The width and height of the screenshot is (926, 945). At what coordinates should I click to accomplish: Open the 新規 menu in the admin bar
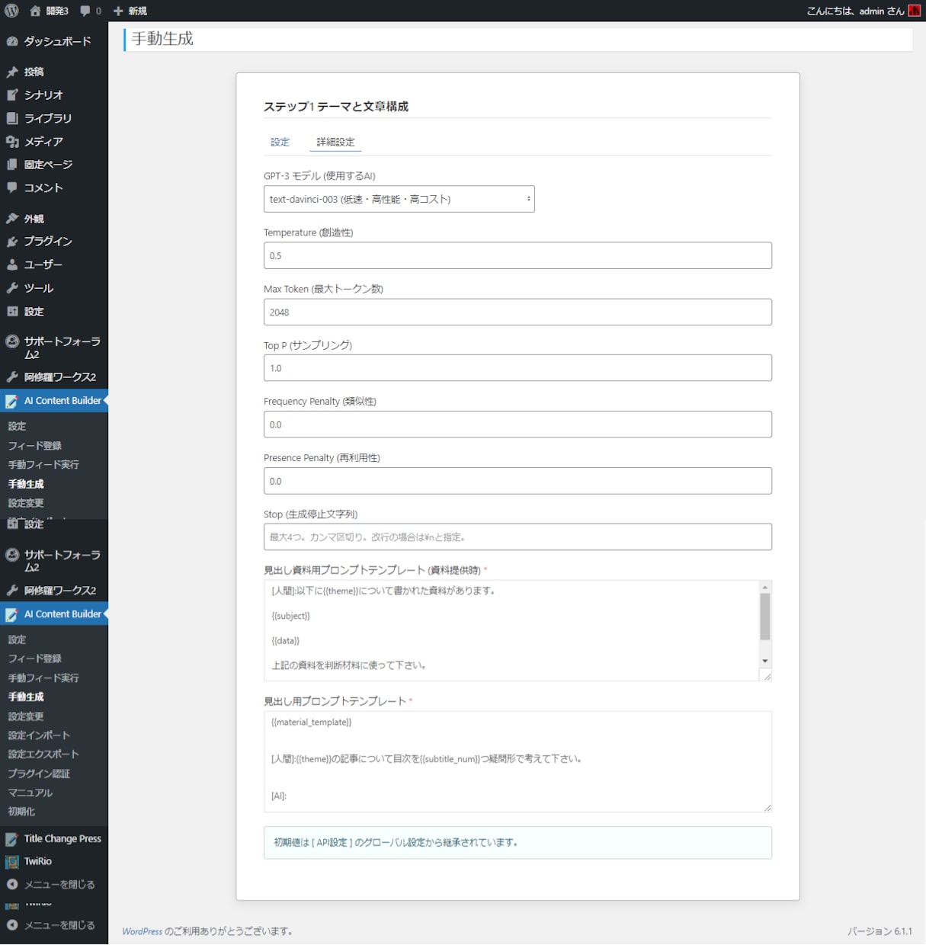tap(130, 11)
